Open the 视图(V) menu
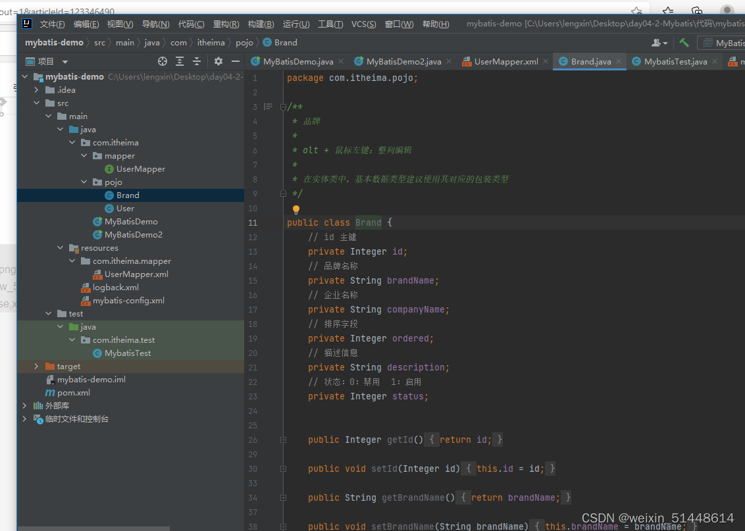Image resolution: width=745 pixels, height=531 pixels. pos(120,24)
